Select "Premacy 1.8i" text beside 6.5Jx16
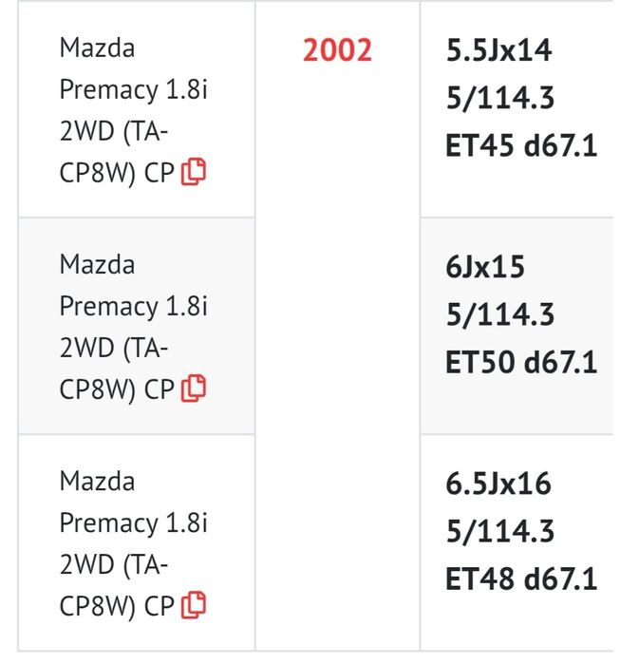The height and width of the screenshot is (664, 620). 133,522
